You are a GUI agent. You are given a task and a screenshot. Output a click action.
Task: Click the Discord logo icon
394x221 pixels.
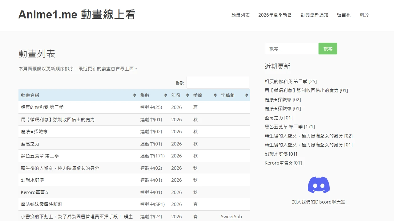pyautogui.click(x=319, y=185)
